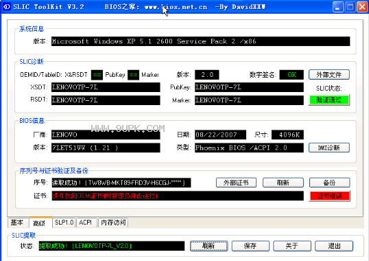The height and width of the screenshot is (261, 369).
Task: Click the red certificate error message field
Action: point(178,196)
